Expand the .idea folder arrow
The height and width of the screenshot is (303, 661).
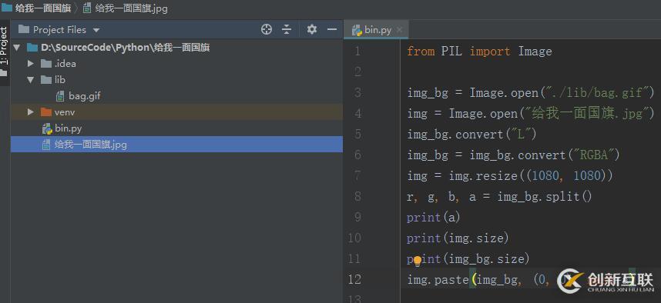[x=30, y=64]
